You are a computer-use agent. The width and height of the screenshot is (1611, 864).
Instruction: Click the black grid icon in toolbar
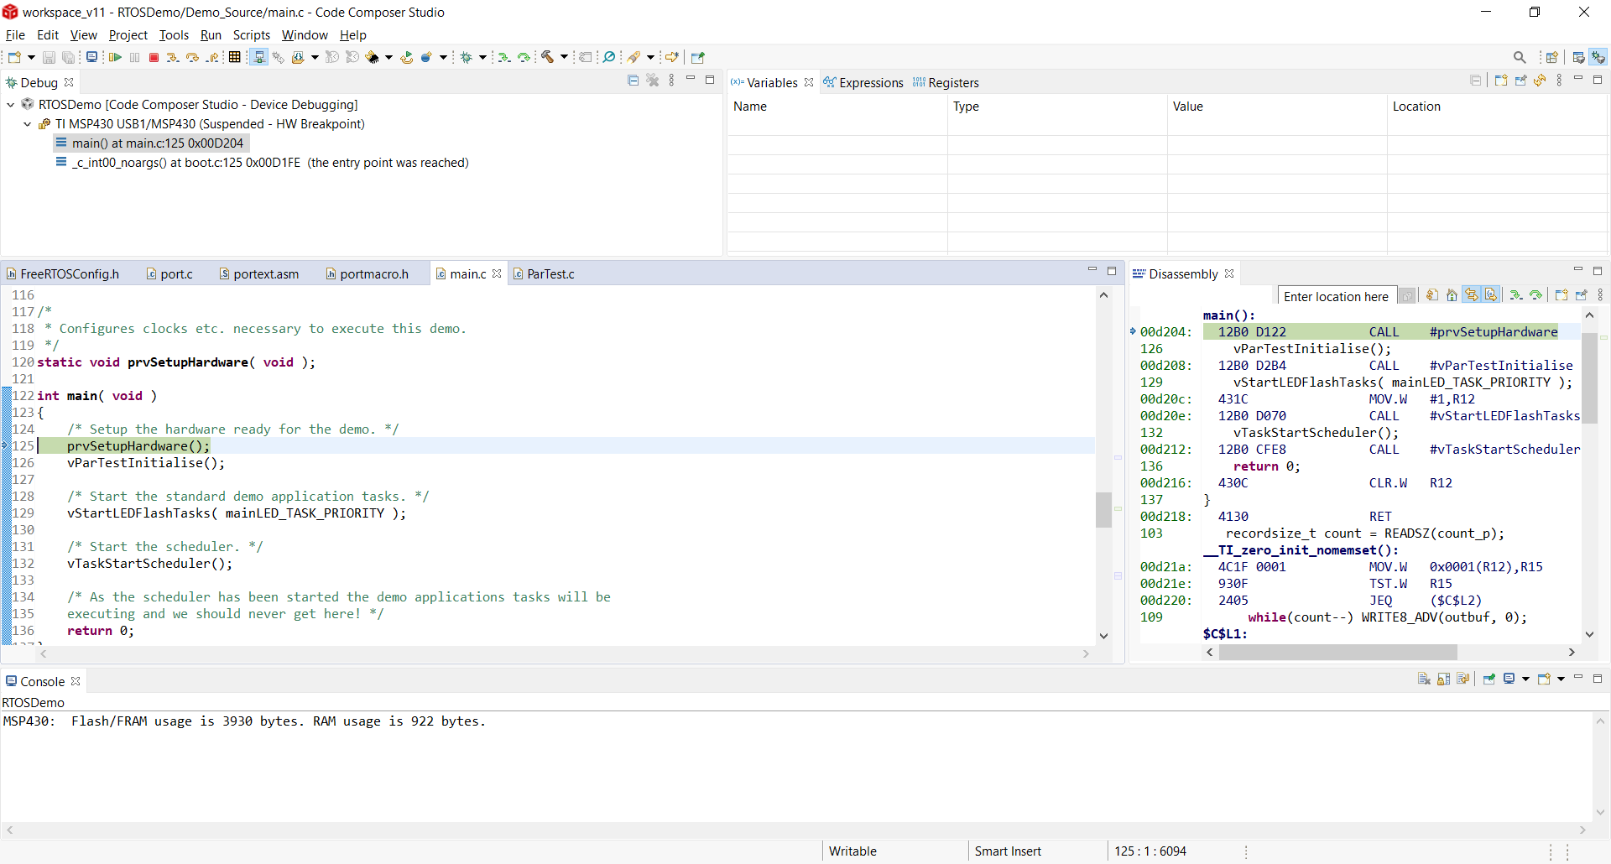pos(234,57)
